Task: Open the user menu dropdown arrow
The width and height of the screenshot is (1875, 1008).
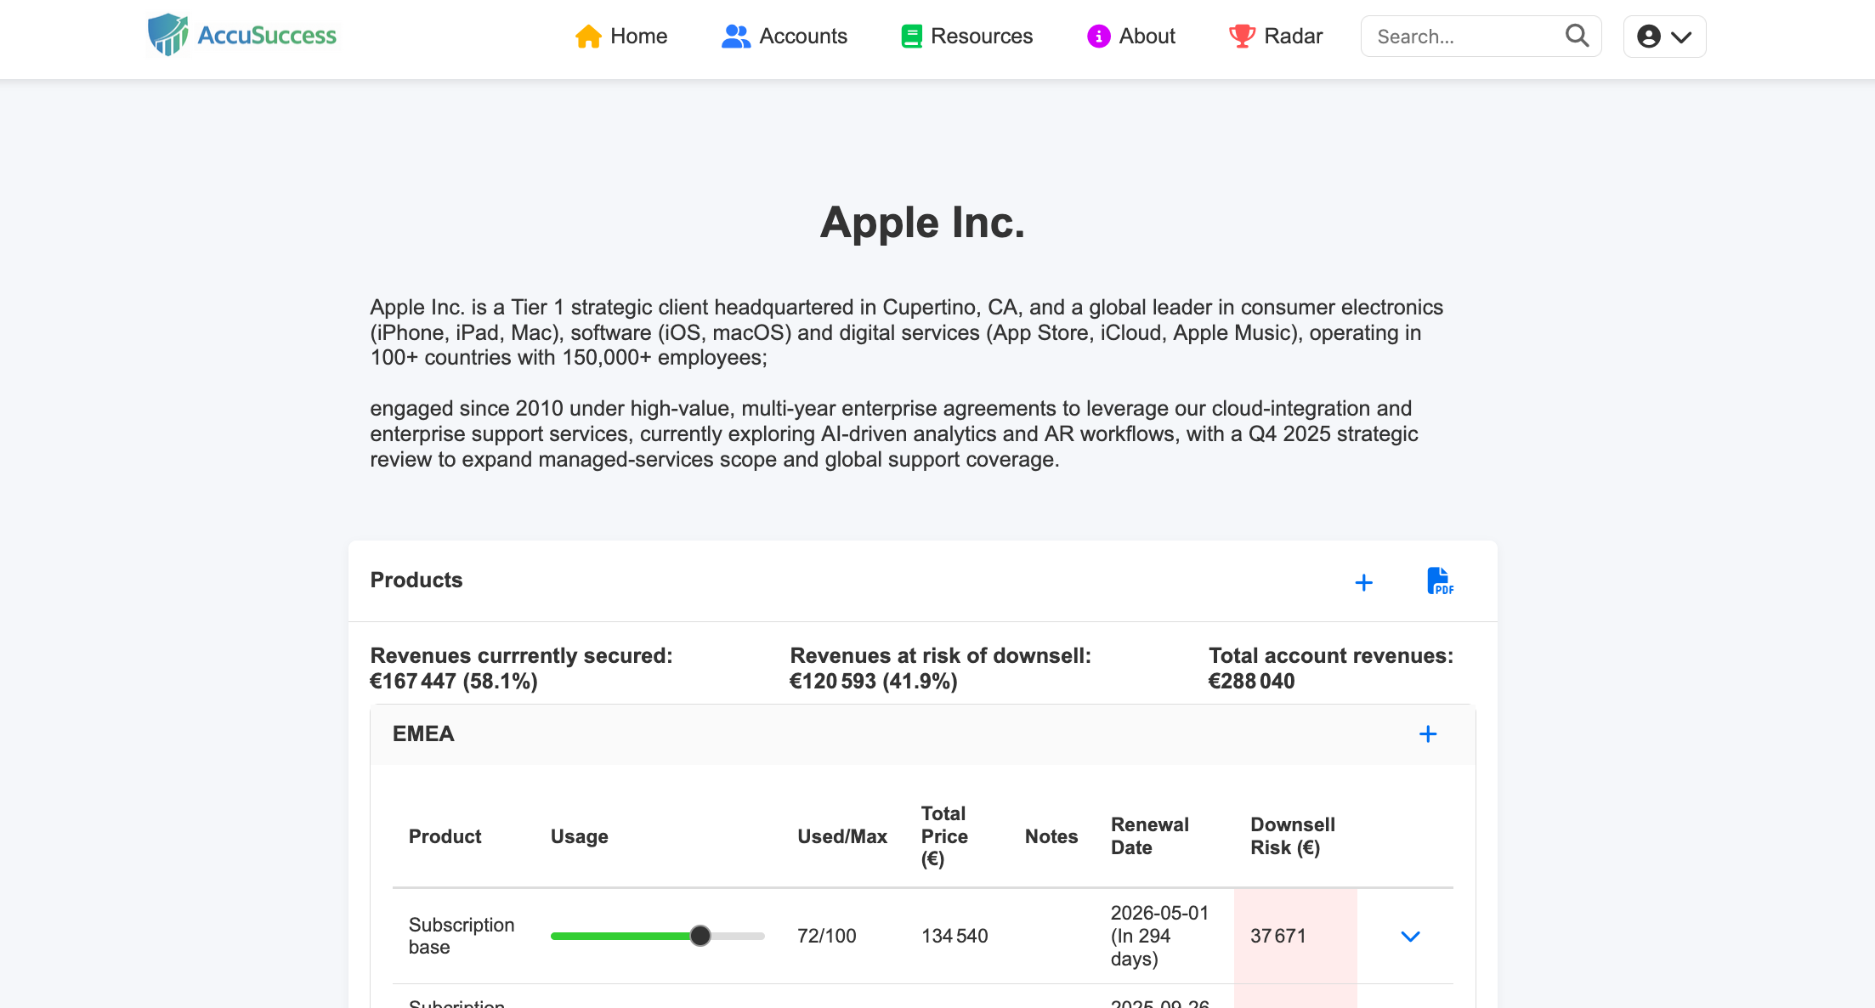Action: pyautogui.click(x=1681, y=37)
